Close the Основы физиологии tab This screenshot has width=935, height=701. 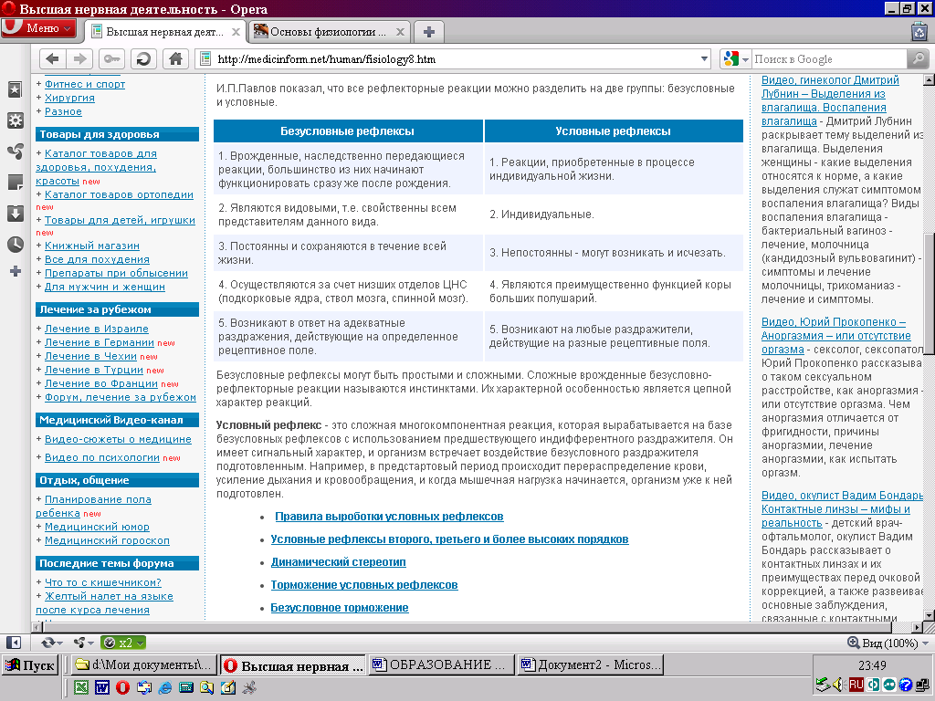pyautogui.click(x=400, y=32)
